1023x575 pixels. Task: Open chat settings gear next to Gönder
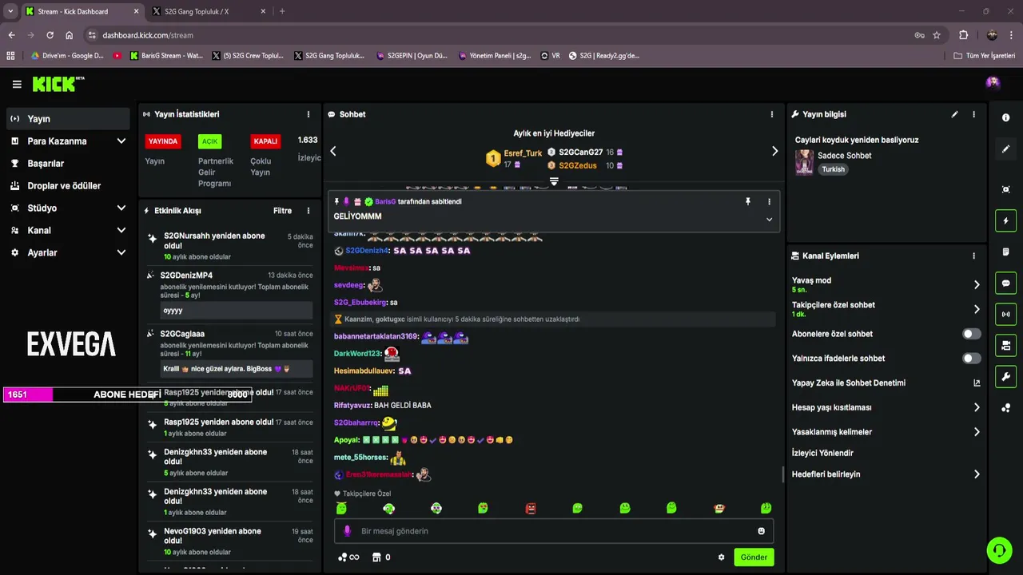coord(721,557)
